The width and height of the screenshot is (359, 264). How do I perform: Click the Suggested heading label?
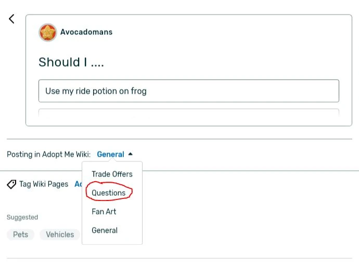pyautogui.click(x=22, y=217)
